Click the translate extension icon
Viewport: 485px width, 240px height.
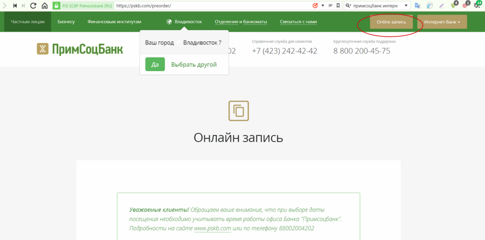[418, 6]
